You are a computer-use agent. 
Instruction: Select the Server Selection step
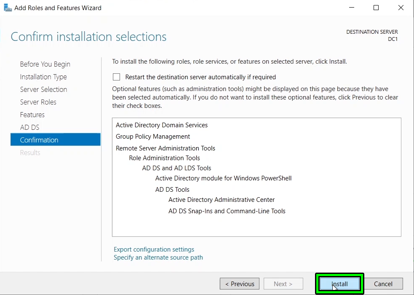point(43,89)
